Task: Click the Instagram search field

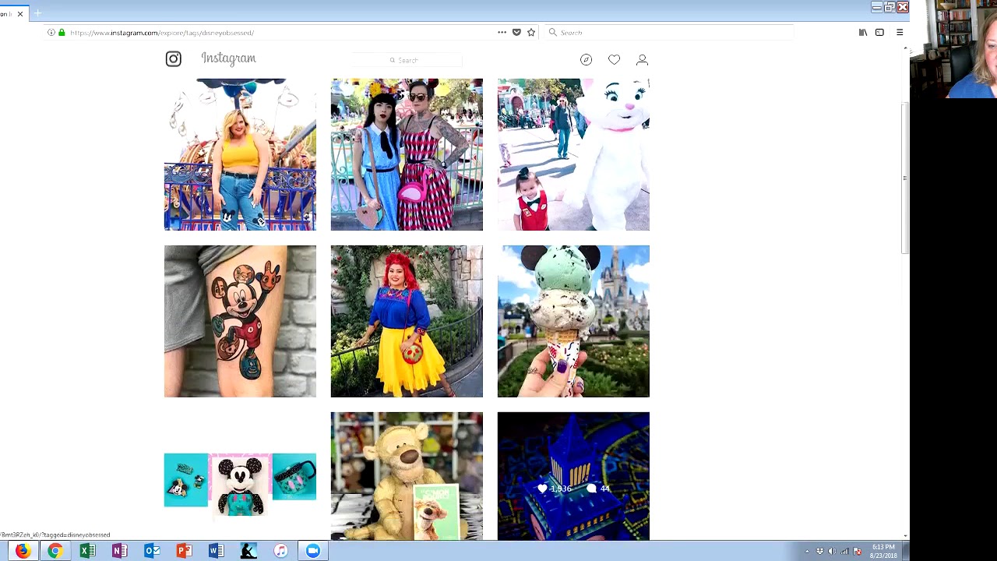Action: coord(407,60)
